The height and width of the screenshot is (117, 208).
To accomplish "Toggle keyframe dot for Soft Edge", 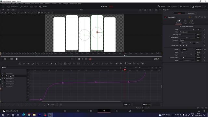I will (x=204, y=35).
